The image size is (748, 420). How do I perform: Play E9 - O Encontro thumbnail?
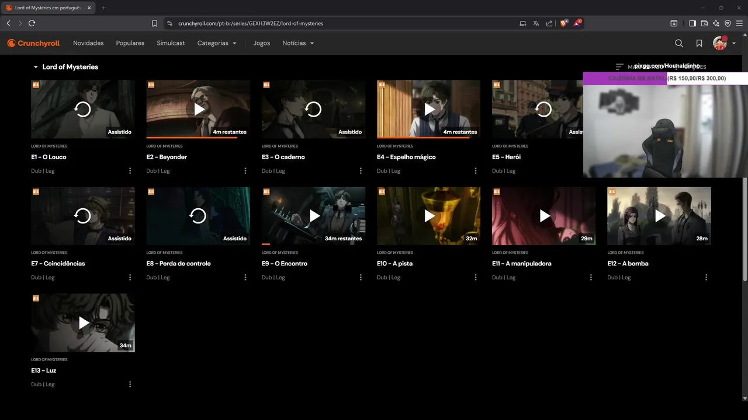[313, 216]
